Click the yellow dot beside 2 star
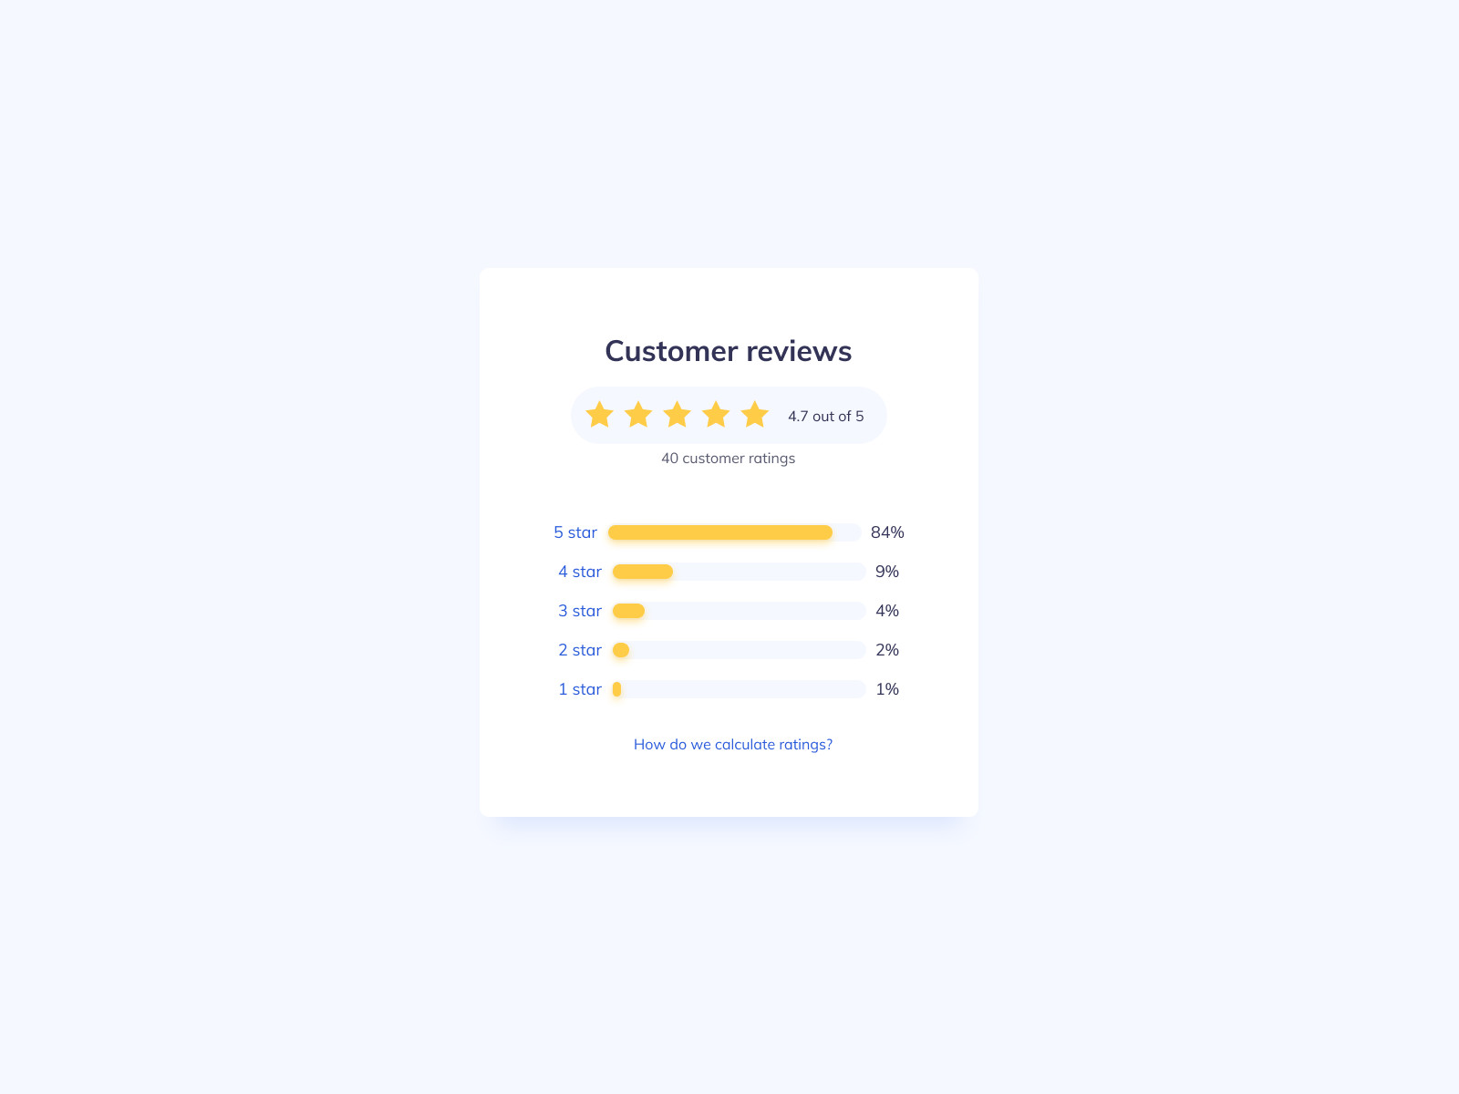This screenshot has height=1094, width=1459. (621, 650)
